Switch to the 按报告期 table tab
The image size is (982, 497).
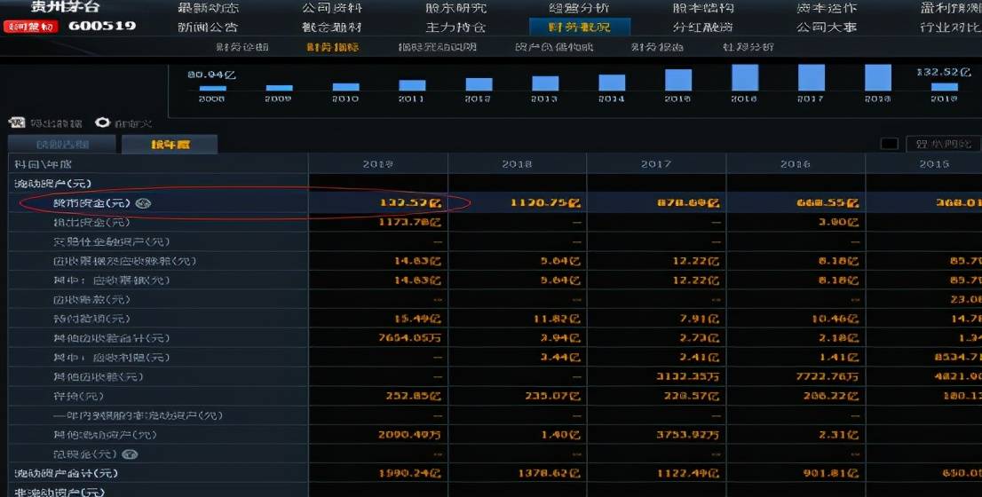click(62, 144)
